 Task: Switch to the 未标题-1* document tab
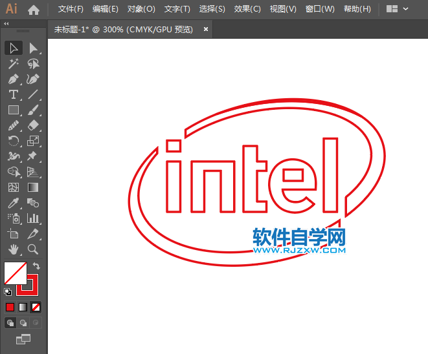[x=124, y=30]
